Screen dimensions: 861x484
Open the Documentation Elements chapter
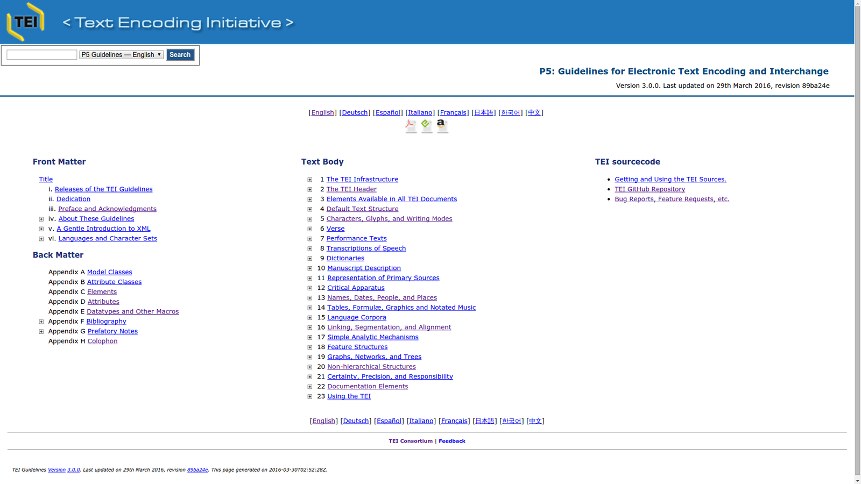[x=368, y=387]
